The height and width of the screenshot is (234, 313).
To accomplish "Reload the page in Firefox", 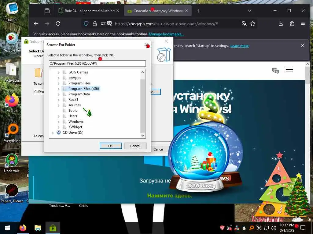I will (58, 24).
